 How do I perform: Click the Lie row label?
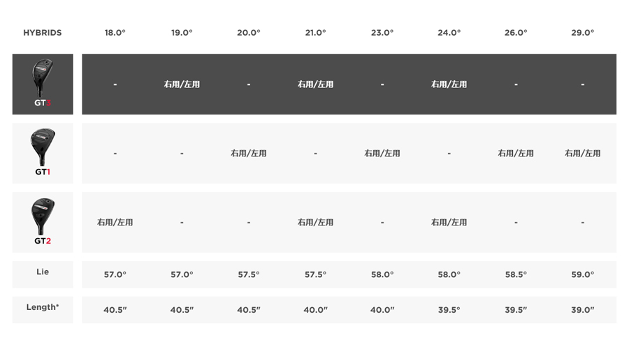(43, 272)
